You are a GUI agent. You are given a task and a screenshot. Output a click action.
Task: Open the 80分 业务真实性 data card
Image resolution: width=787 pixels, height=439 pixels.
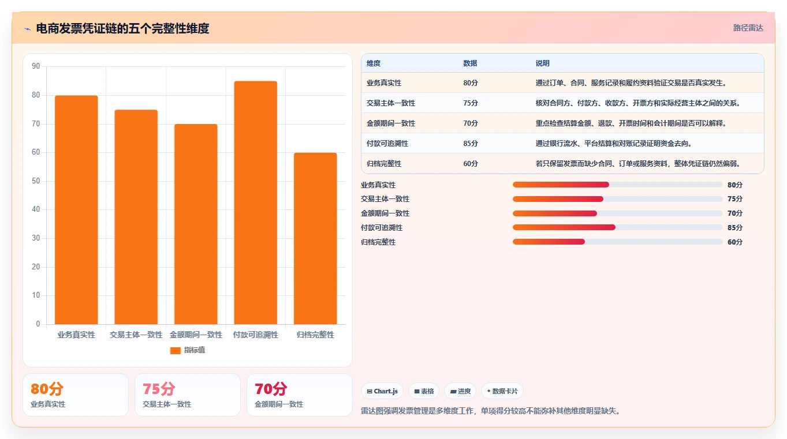[x=76, y=395]
